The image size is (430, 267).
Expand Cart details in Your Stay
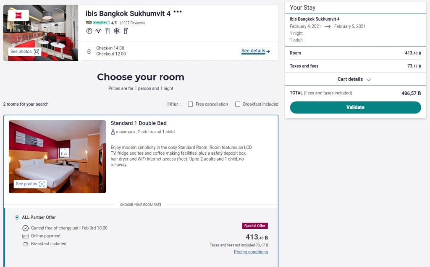[x=355, y=79]
